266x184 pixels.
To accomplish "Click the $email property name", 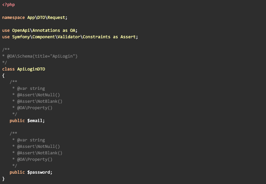I will click(35, 121).
